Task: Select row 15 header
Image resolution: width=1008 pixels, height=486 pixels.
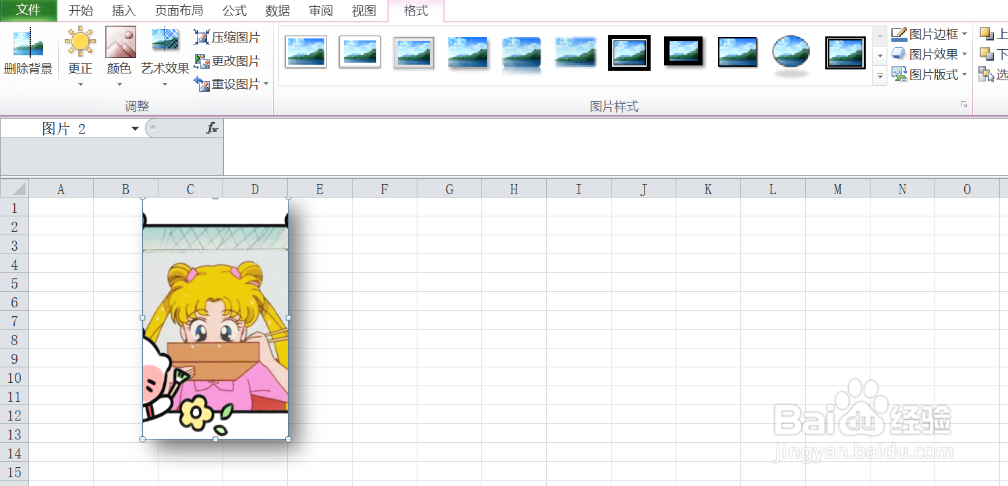Action: coord(14,472)
